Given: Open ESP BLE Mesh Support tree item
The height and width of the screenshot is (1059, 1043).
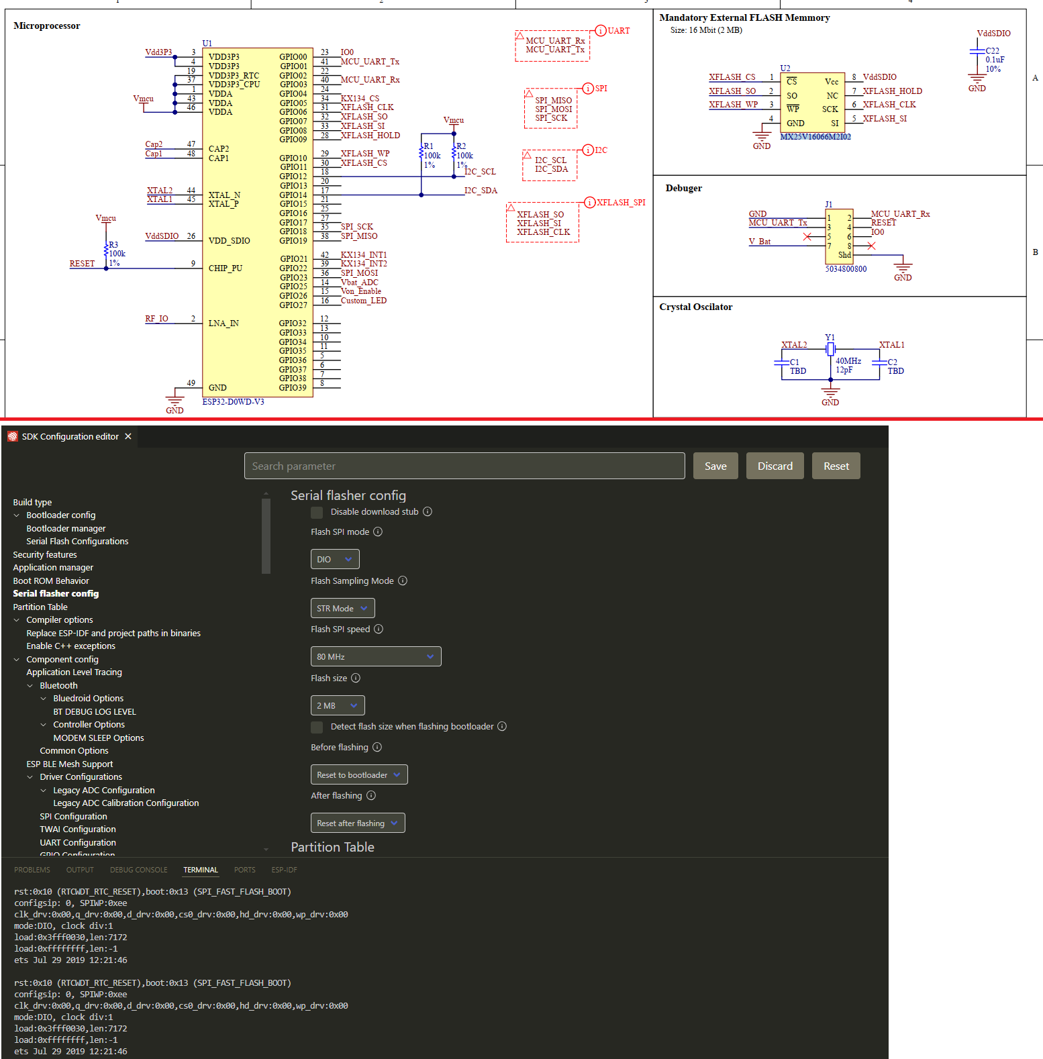Looking at the screenshot, I should pos(70,764).
